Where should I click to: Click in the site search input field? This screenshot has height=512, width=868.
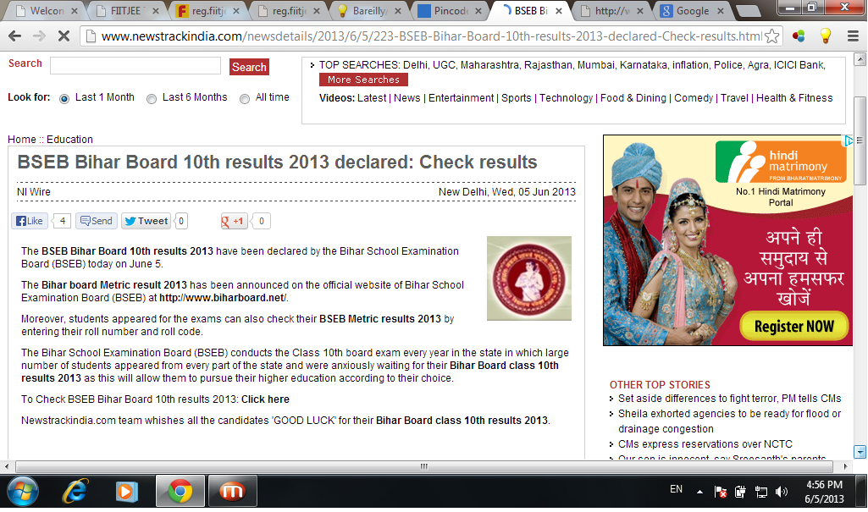point(135,66)
